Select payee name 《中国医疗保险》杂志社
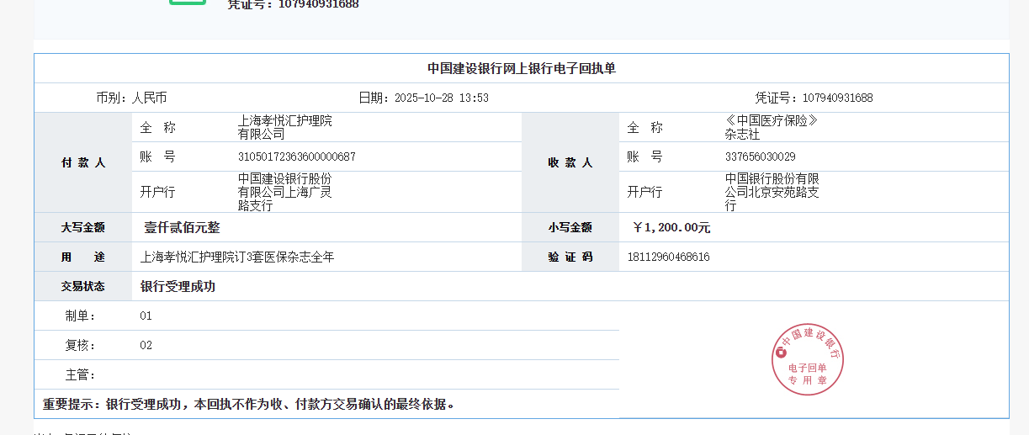The height and width of the screenshot is (435, 1029). (771, 127)
